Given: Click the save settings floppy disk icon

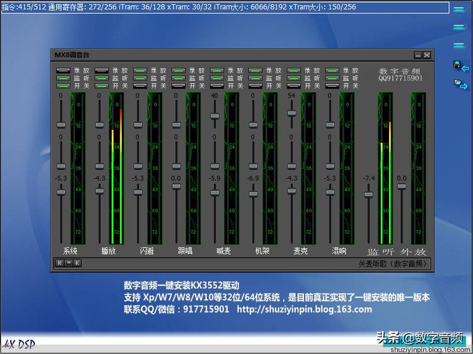Looking at the screenshot, I should [x=461, y=66].
